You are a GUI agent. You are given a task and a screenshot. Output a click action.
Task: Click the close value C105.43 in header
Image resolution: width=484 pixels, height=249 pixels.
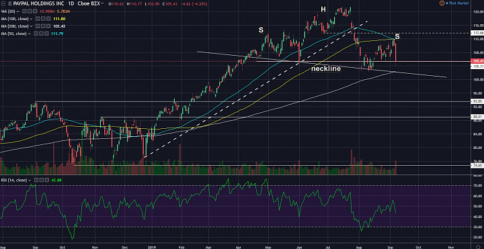coord(170,4)
